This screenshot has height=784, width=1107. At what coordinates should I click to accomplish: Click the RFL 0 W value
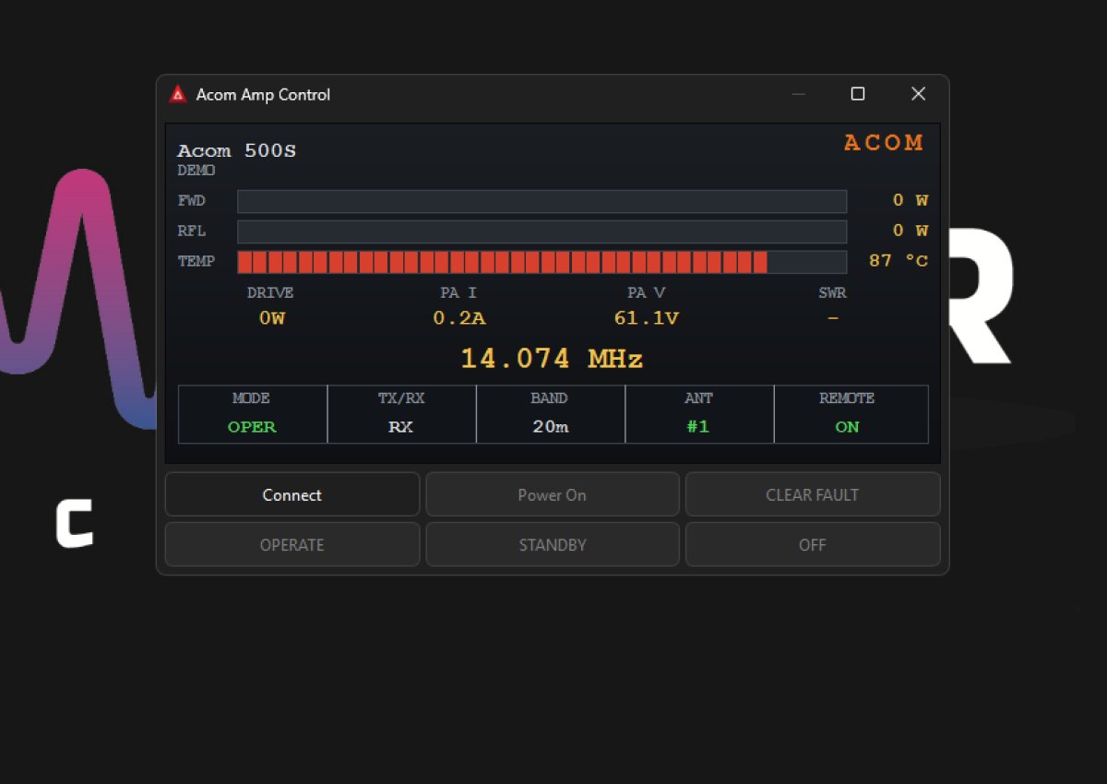(911, 231)
